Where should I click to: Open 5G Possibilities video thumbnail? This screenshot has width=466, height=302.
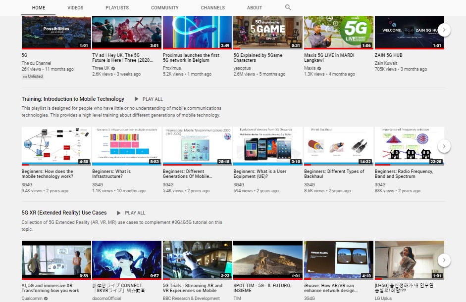[56, 32]
